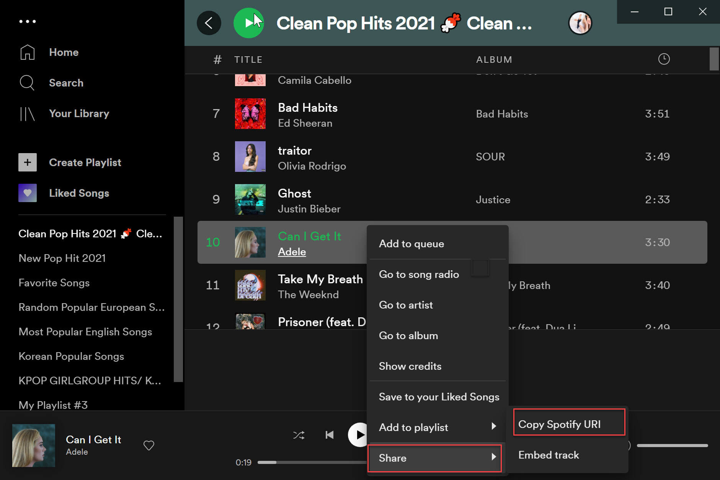The width and height of the screenshot is (720, 480).
Task: Click the Adele artist link in row 10
Action: pyautogui.click(x=292, y=252)
